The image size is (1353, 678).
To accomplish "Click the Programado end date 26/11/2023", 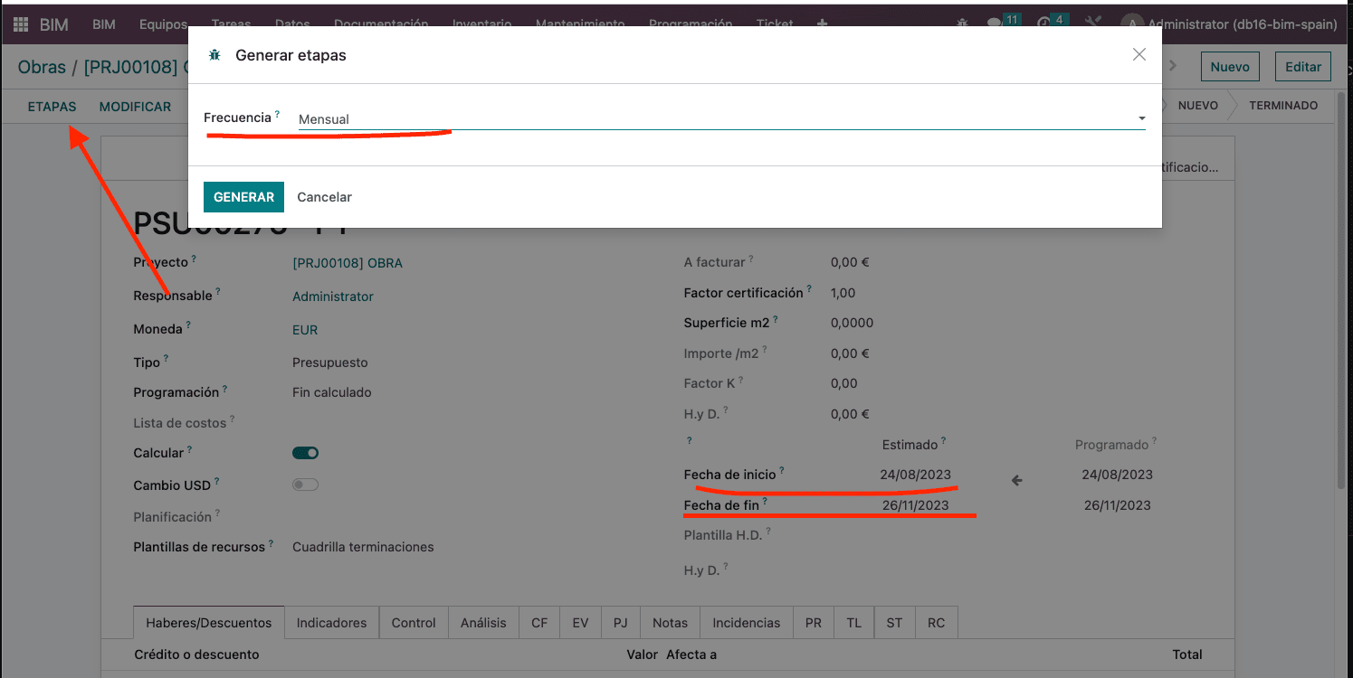I will pos(1117,505).
